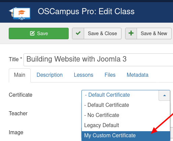Open the Metadata tab

[x=138, y=75]
